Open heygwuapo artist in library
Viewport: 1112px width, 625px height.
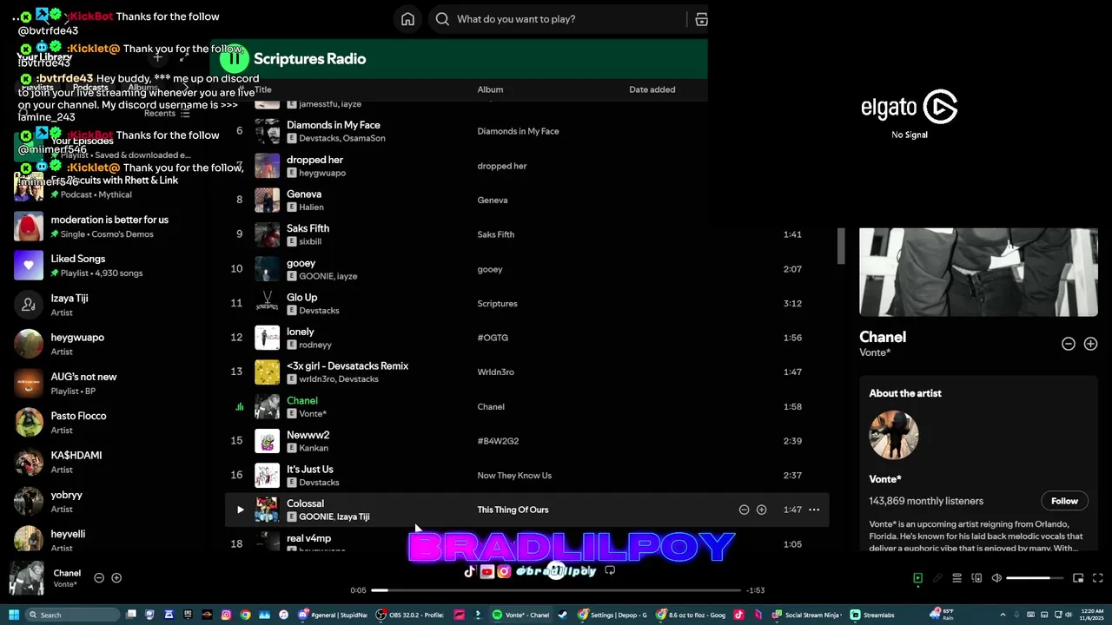(x=104, y=344)
